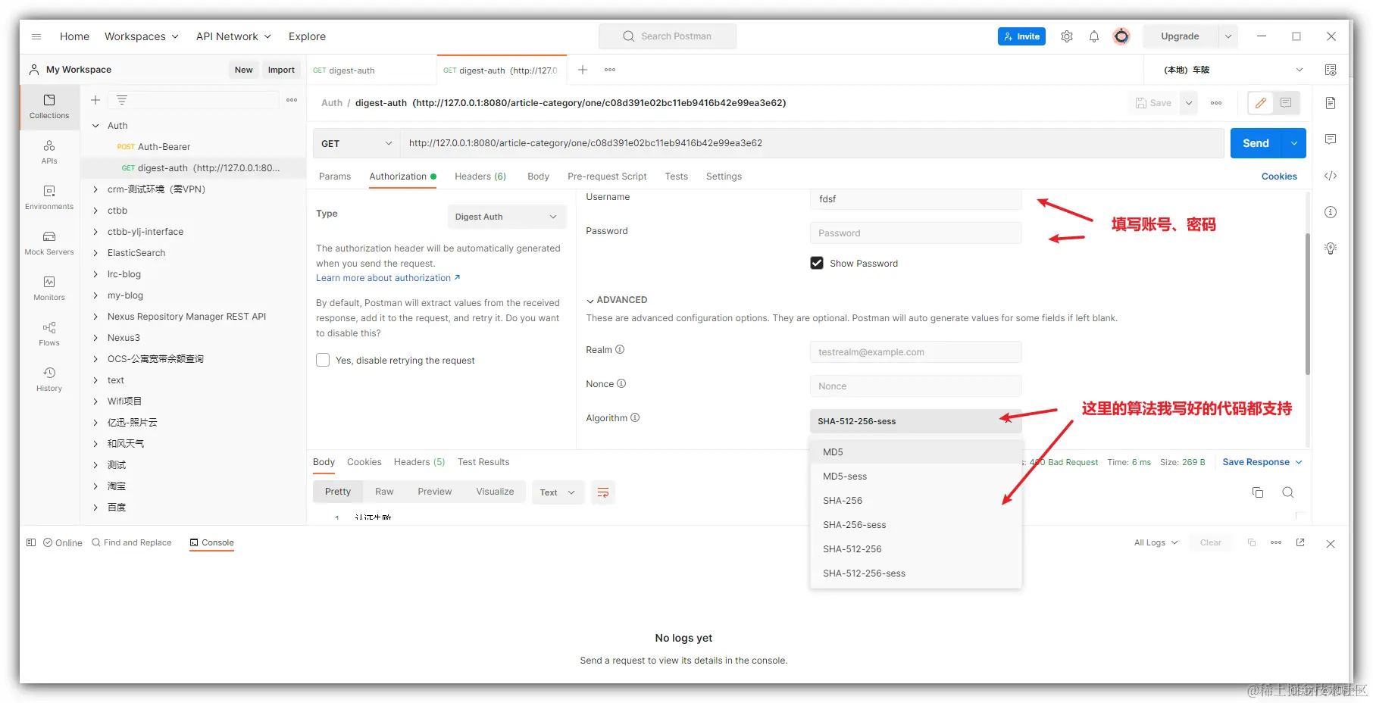Open the environment selector dropdown

(1232, 70)
